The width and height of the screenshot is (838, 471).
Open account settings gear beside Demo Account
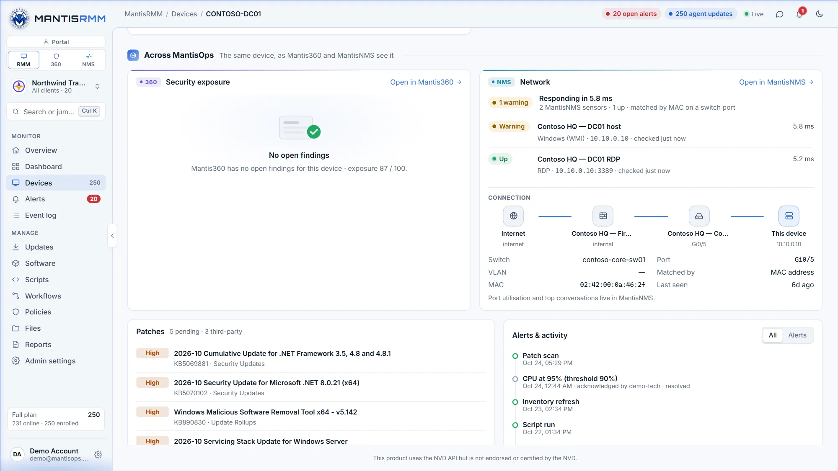pyautogui.click(x=98, y=454)
